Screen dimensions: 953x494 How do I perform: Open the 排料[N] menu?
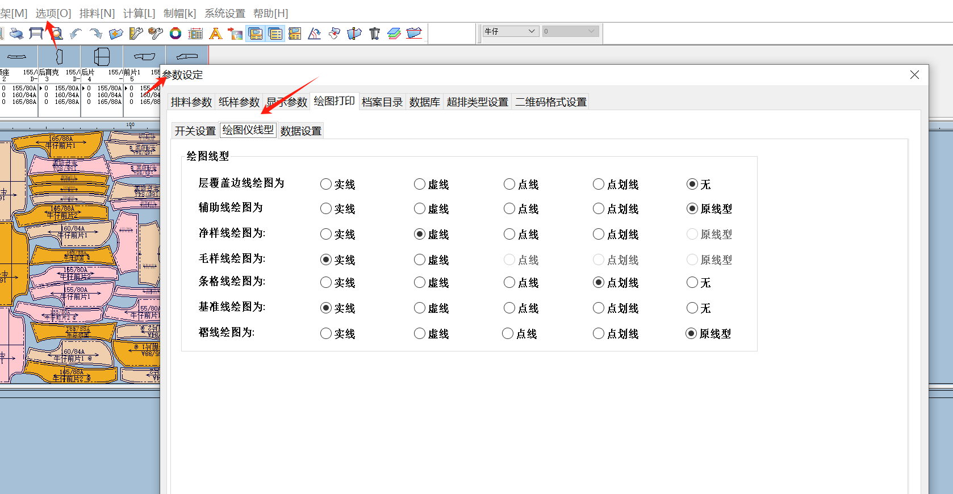click(97, 13)
